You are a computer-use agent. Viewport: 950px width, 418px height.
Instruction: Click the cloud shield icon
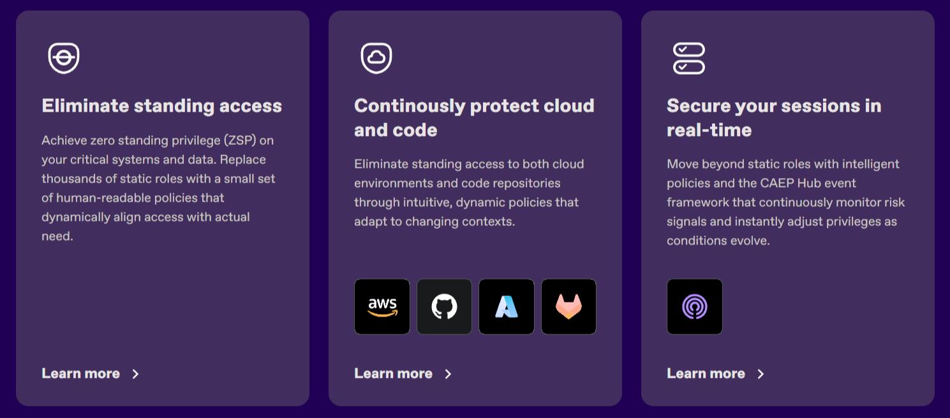(376, 58)
